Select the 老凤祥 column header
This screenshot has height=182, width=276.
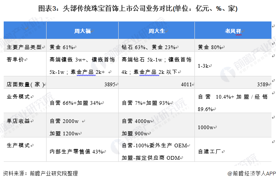(233, 31)
